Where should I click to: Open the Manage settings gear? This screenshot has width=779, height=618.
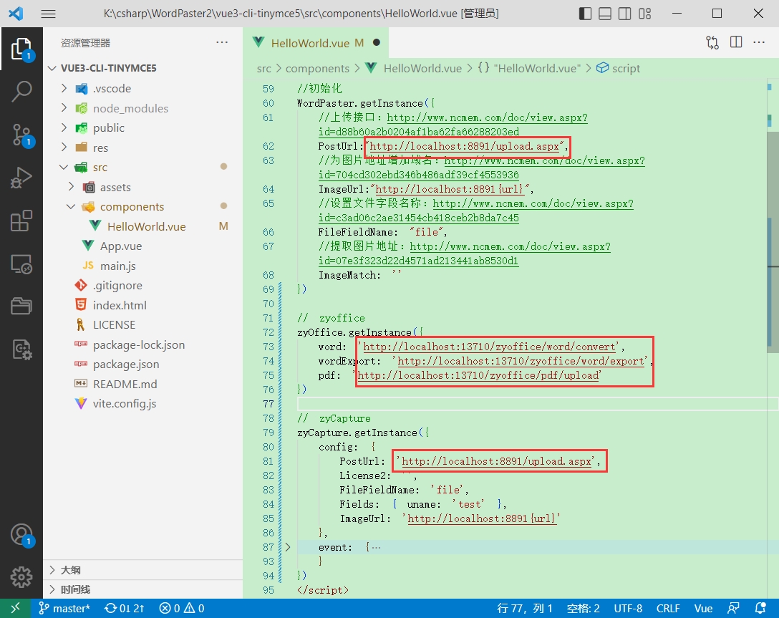(x=21, y=577)
